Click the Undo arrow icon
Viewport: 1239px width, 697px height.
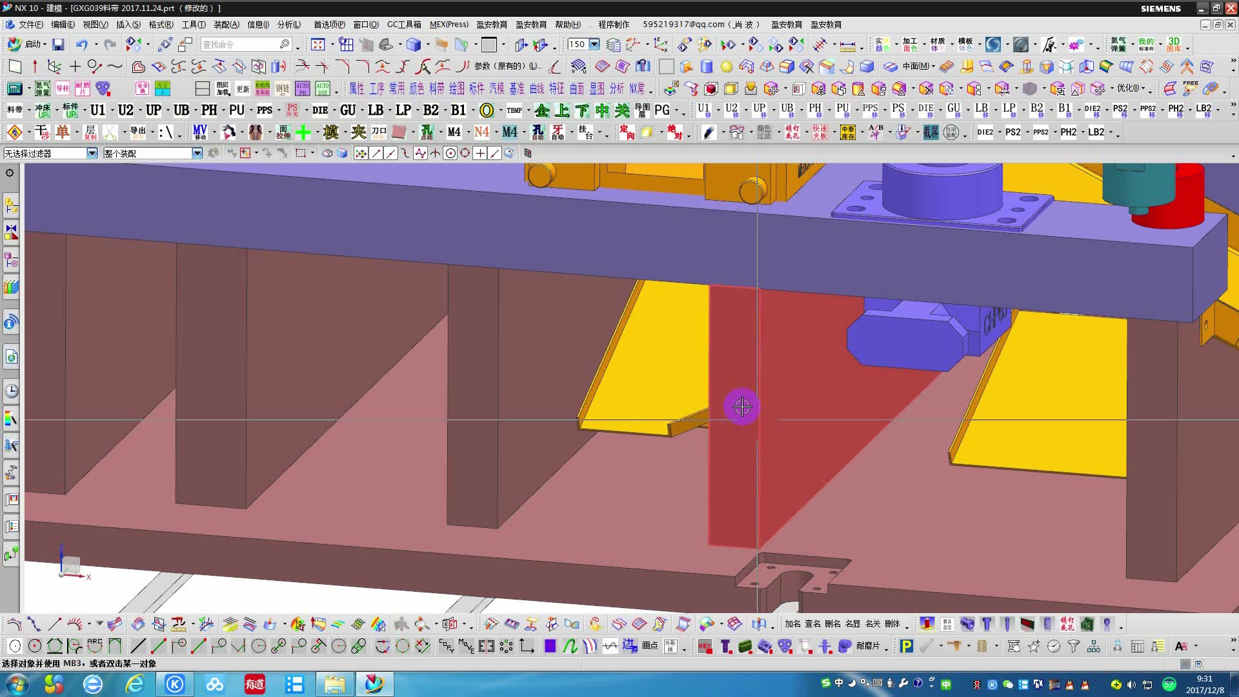click(x=81, y=45)
